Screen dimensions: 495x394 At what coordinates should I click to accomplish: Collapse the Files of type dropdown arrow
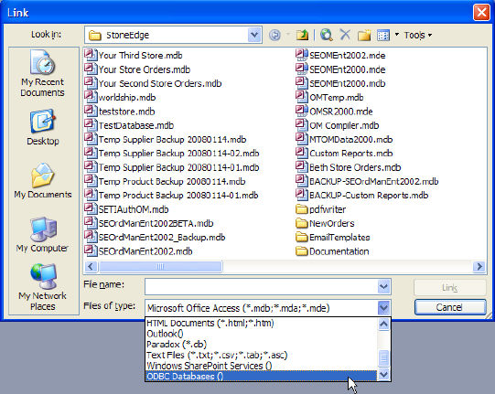pos(383,307)
